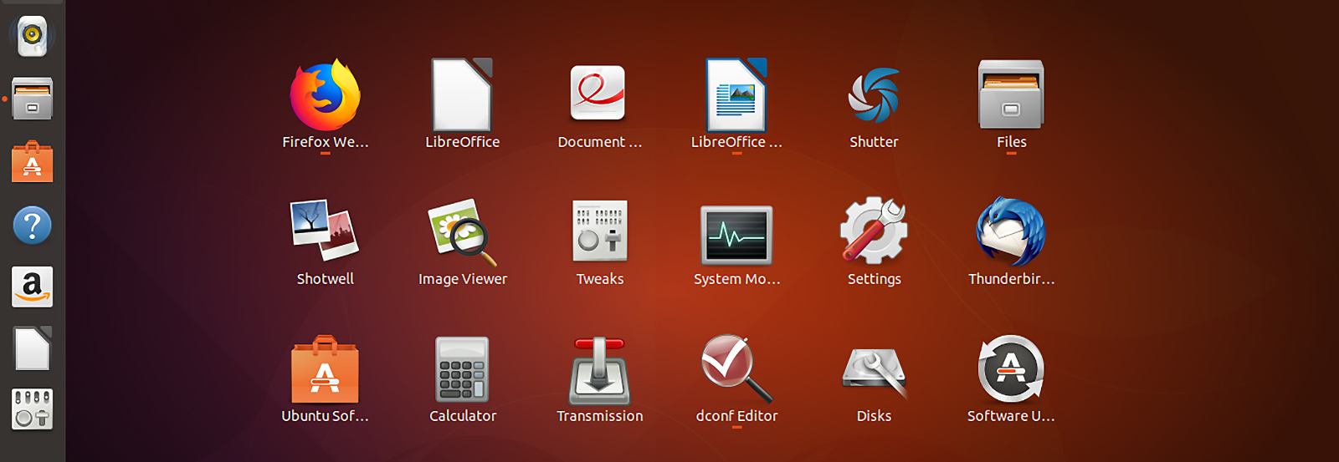Launch Thunderbird Mail
The width and height of the screenshot is (1339, 462).
tap(1011, 231)
